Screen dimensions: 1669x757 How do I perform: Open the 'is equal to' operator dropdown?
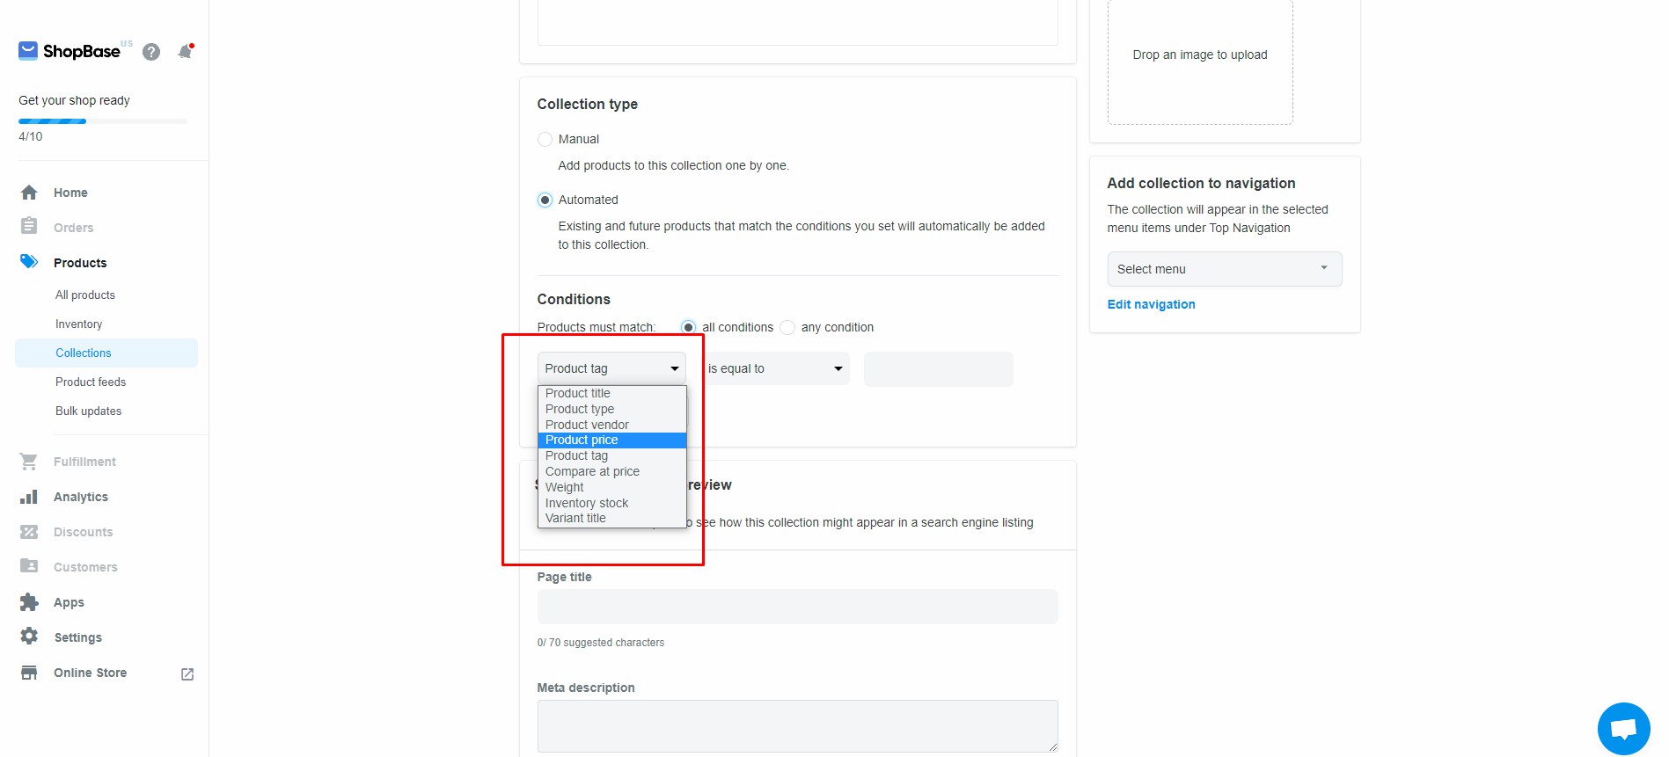775,368
